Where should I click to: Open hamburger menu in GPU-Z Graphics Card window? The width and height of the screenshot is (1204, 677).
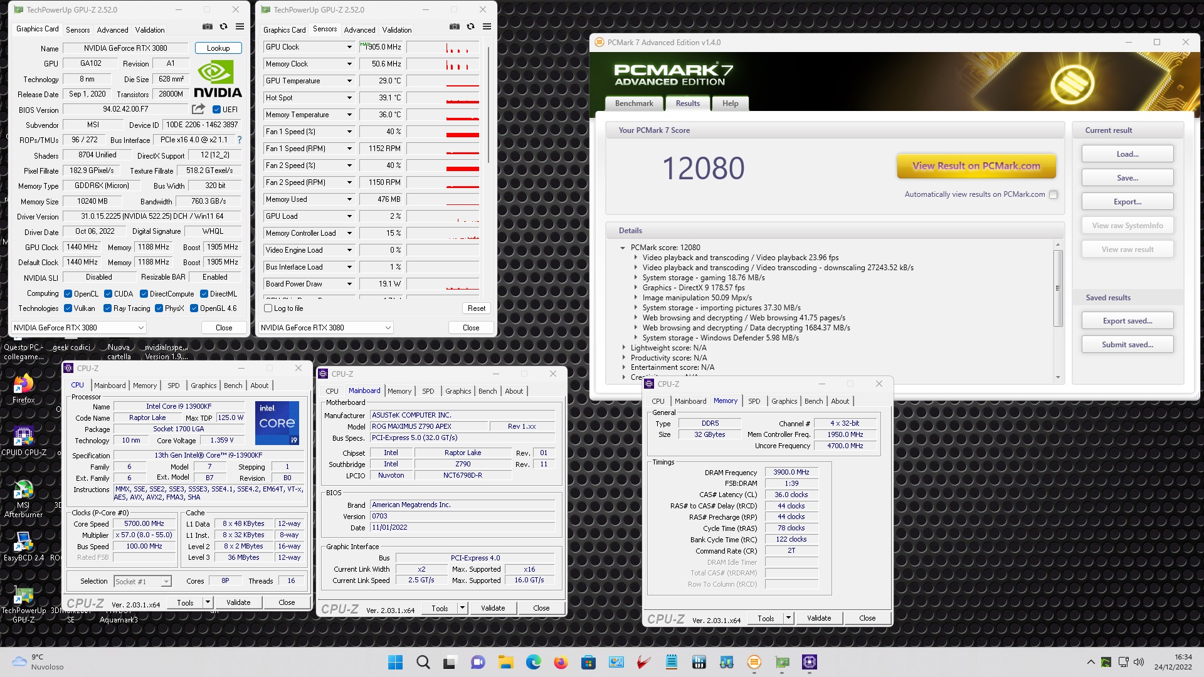pos(240,26)
